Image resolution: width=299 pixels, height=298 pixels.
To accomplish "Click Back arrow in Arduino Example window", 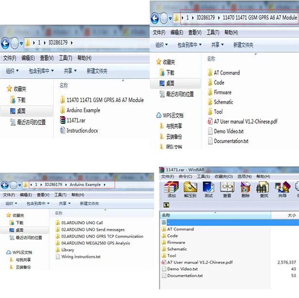I will click(x=5, y=185).
